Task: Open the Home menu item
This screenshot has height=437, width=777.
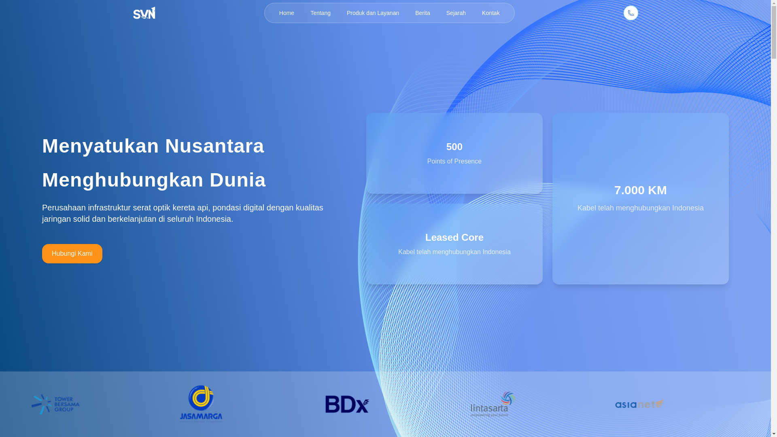Action: 287,13
